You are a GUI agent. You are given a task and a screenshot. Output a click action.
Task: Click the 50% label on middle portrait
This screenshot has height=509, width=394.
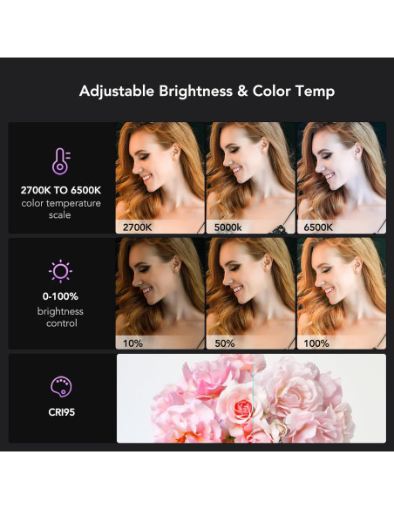pyautogui.click(x=225, y=343)
